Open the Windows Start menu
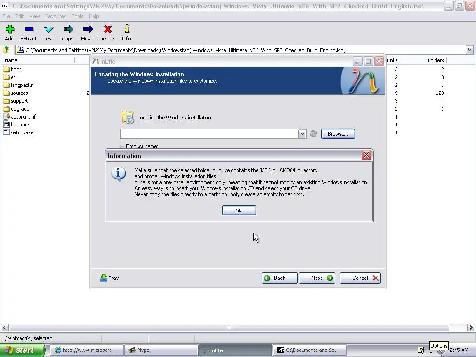Screen dimensions: 476x357 tap(22, 350)
